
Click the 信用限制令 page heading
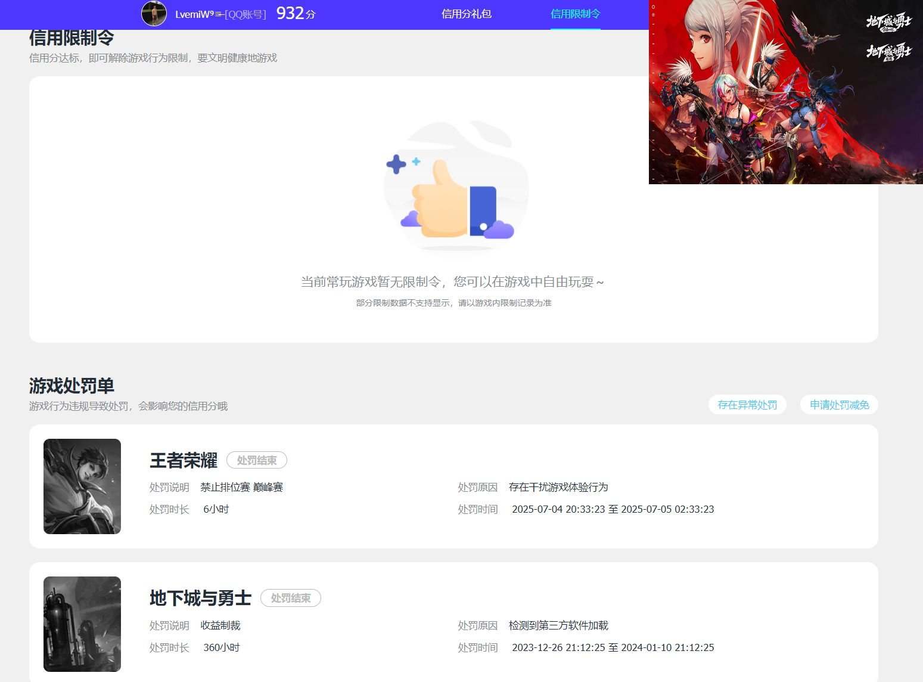(x=72, y=38)
